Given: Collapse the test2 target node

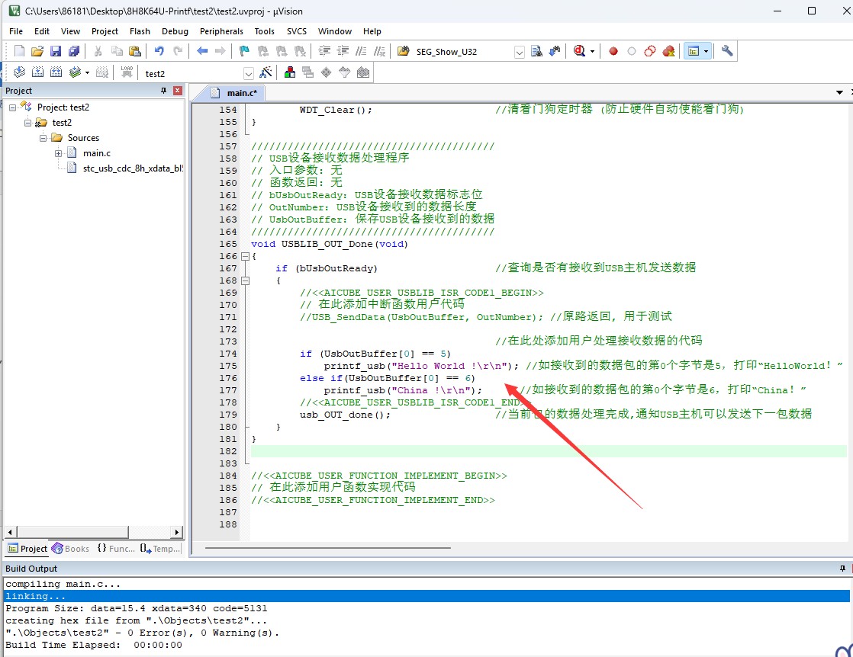Looking at the screenshot, I should (x=27, y=123).
